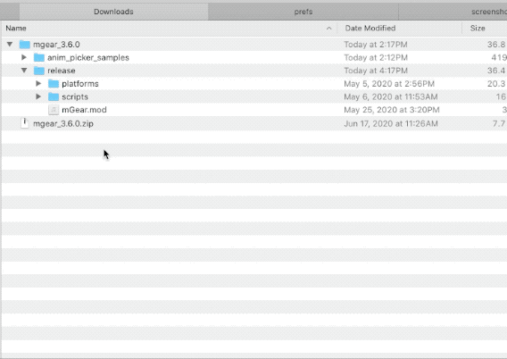
Task: Click the size value 16 for scripts
Action: coord(501,96)
